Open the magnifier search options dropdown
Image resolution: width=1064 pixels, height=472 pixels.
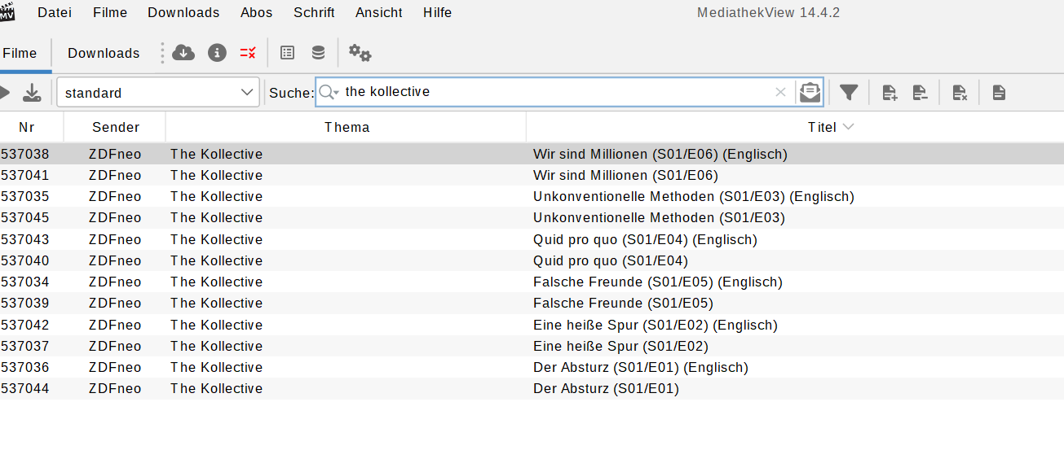(329, 93)
